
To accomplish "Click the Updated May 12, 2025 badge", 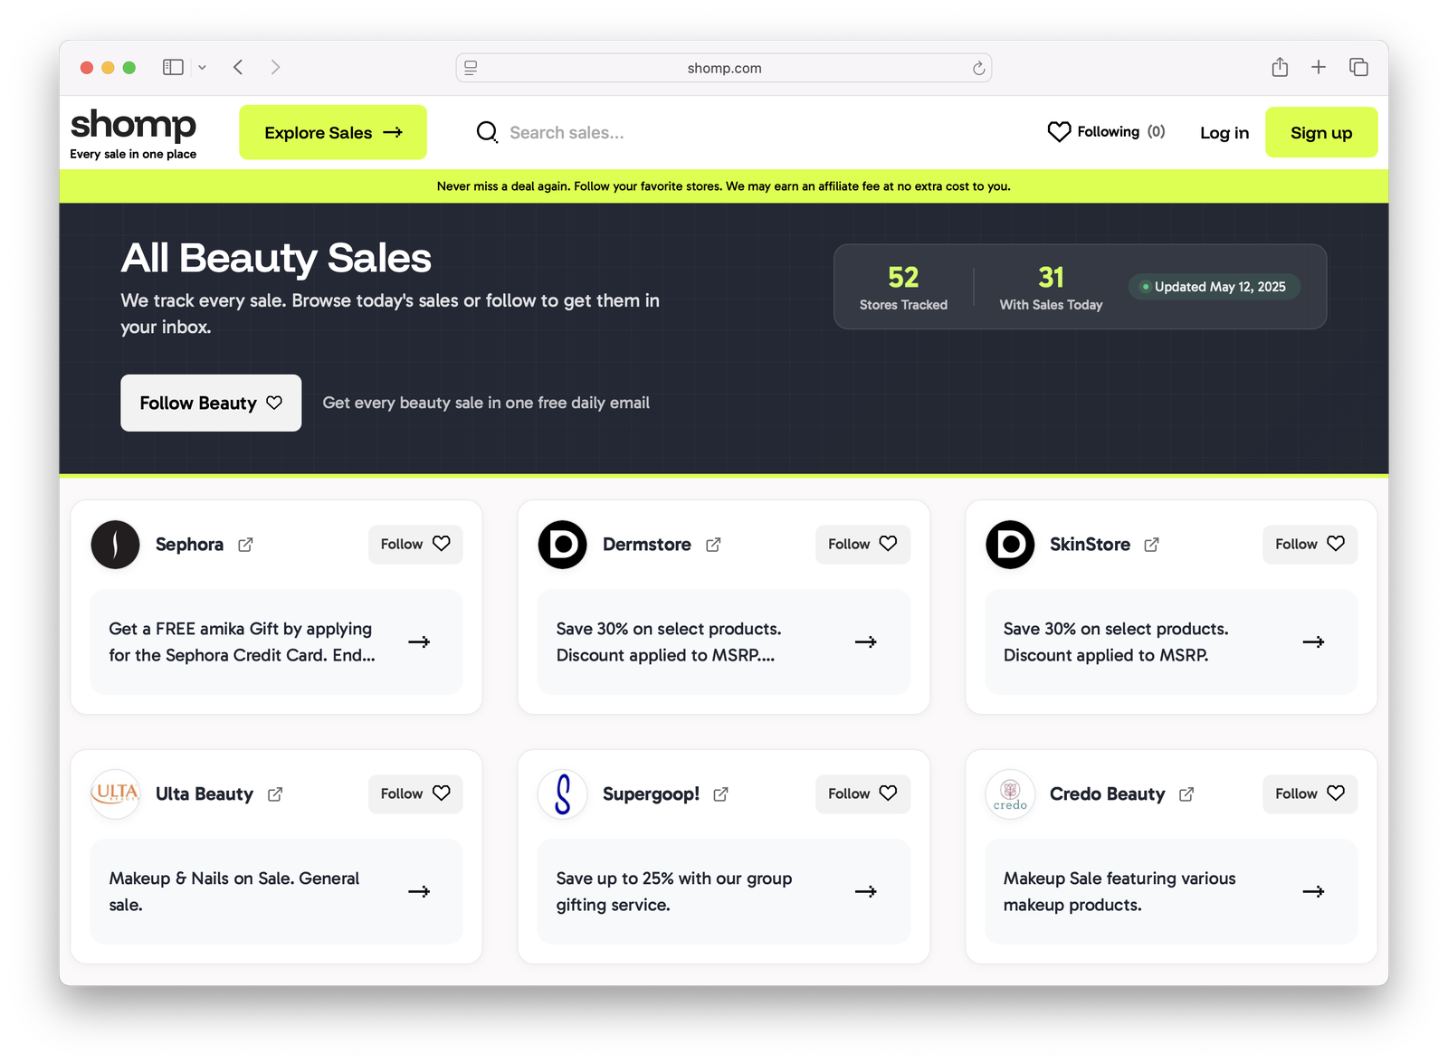I will [x=1214, y=287].
